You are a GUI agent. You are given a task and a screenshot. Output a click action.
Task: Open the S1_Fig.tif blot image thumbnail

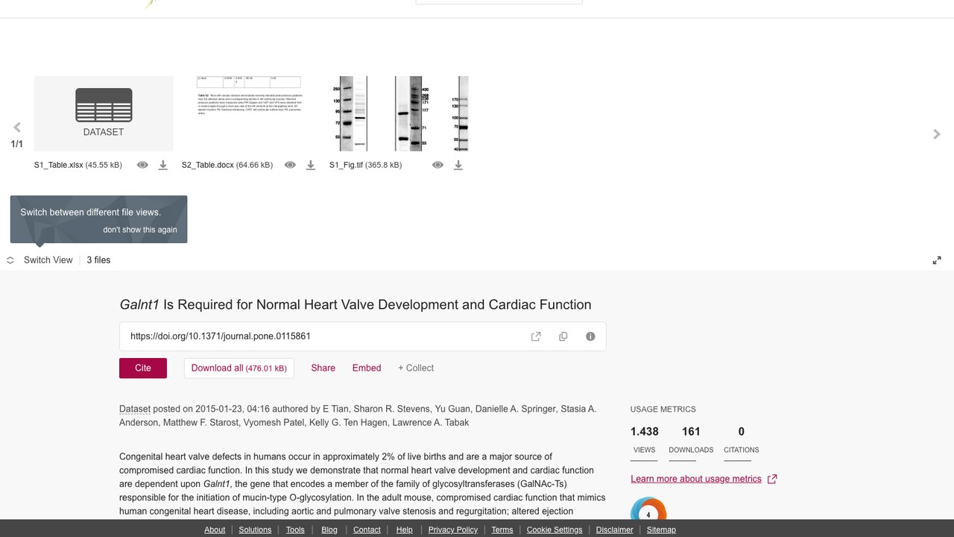[399, 113]
